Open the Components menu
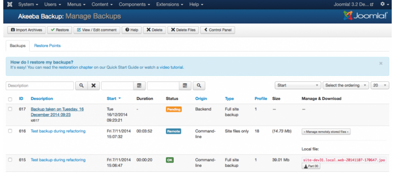The width and height of the screenshot is (395, 173). point(135,4)
